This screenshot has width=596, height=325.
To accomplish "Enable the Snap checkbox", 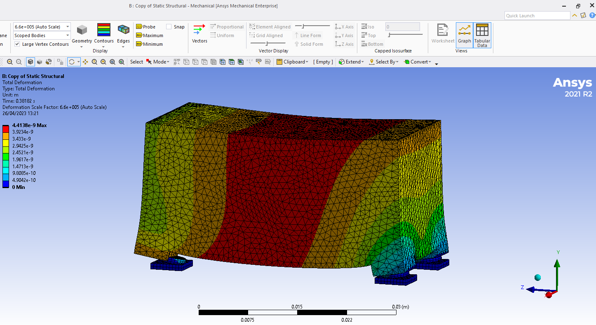I will point(169,27).
